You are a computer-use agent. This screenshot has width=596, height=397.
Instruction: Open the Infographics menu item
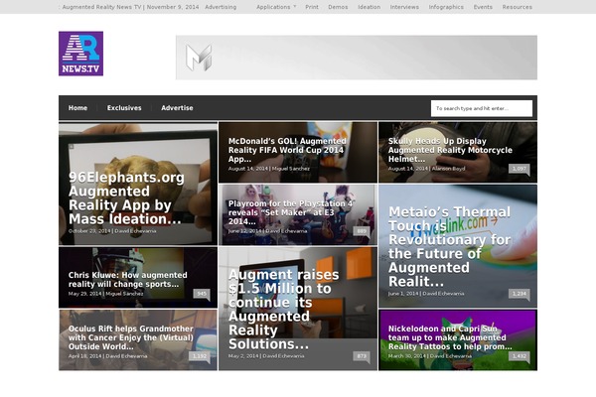pyautogui.click(x=446, y=7)
